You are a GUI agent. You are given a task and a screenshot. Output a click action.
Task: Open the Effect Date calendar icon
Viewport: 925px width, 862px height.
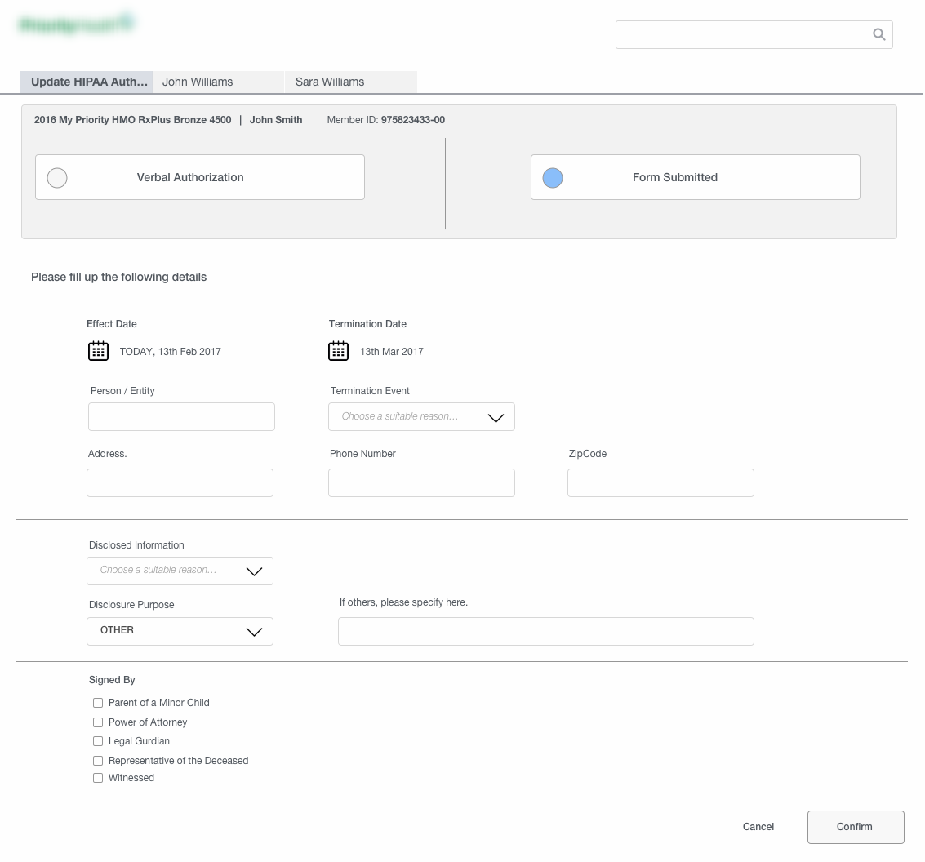click(98, 351)
